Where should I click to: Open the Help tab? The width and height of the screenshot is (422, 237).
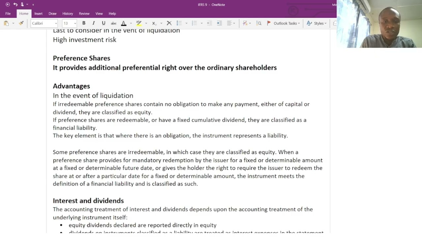112,13
